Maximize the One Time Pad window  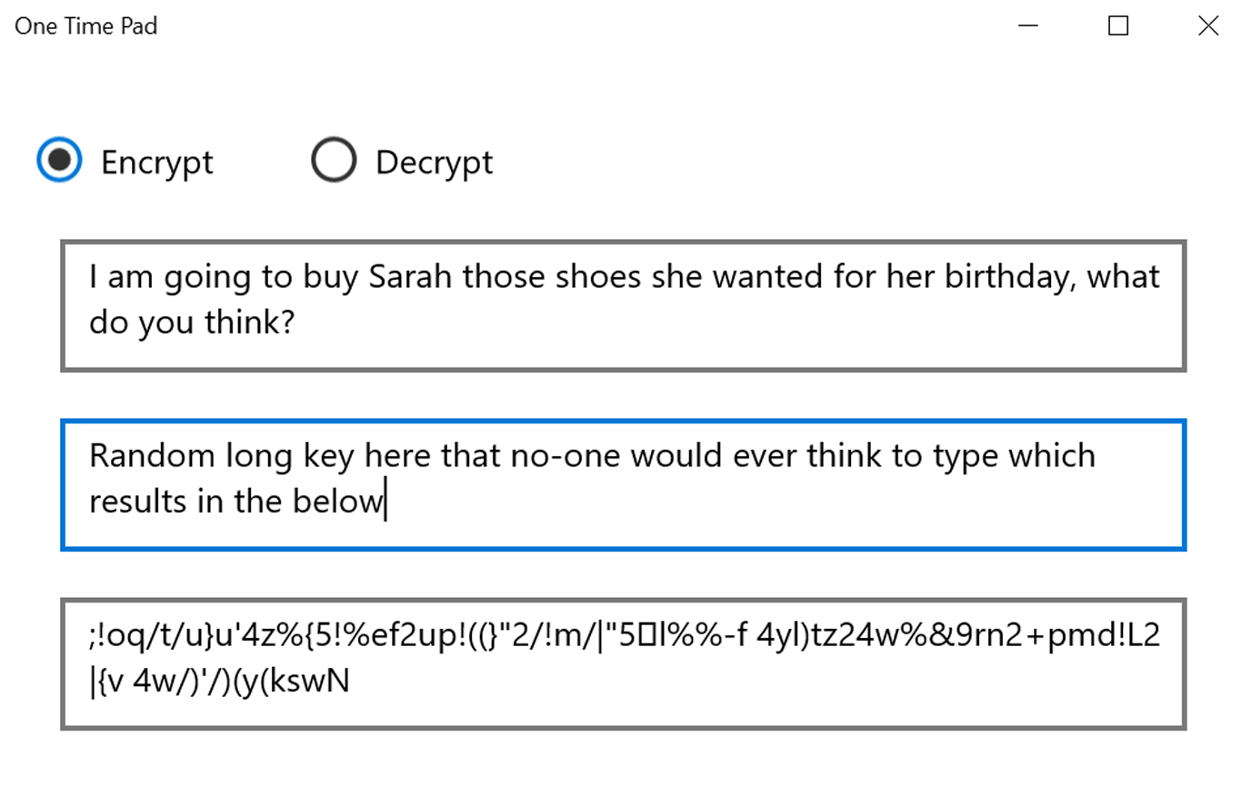1118,25
